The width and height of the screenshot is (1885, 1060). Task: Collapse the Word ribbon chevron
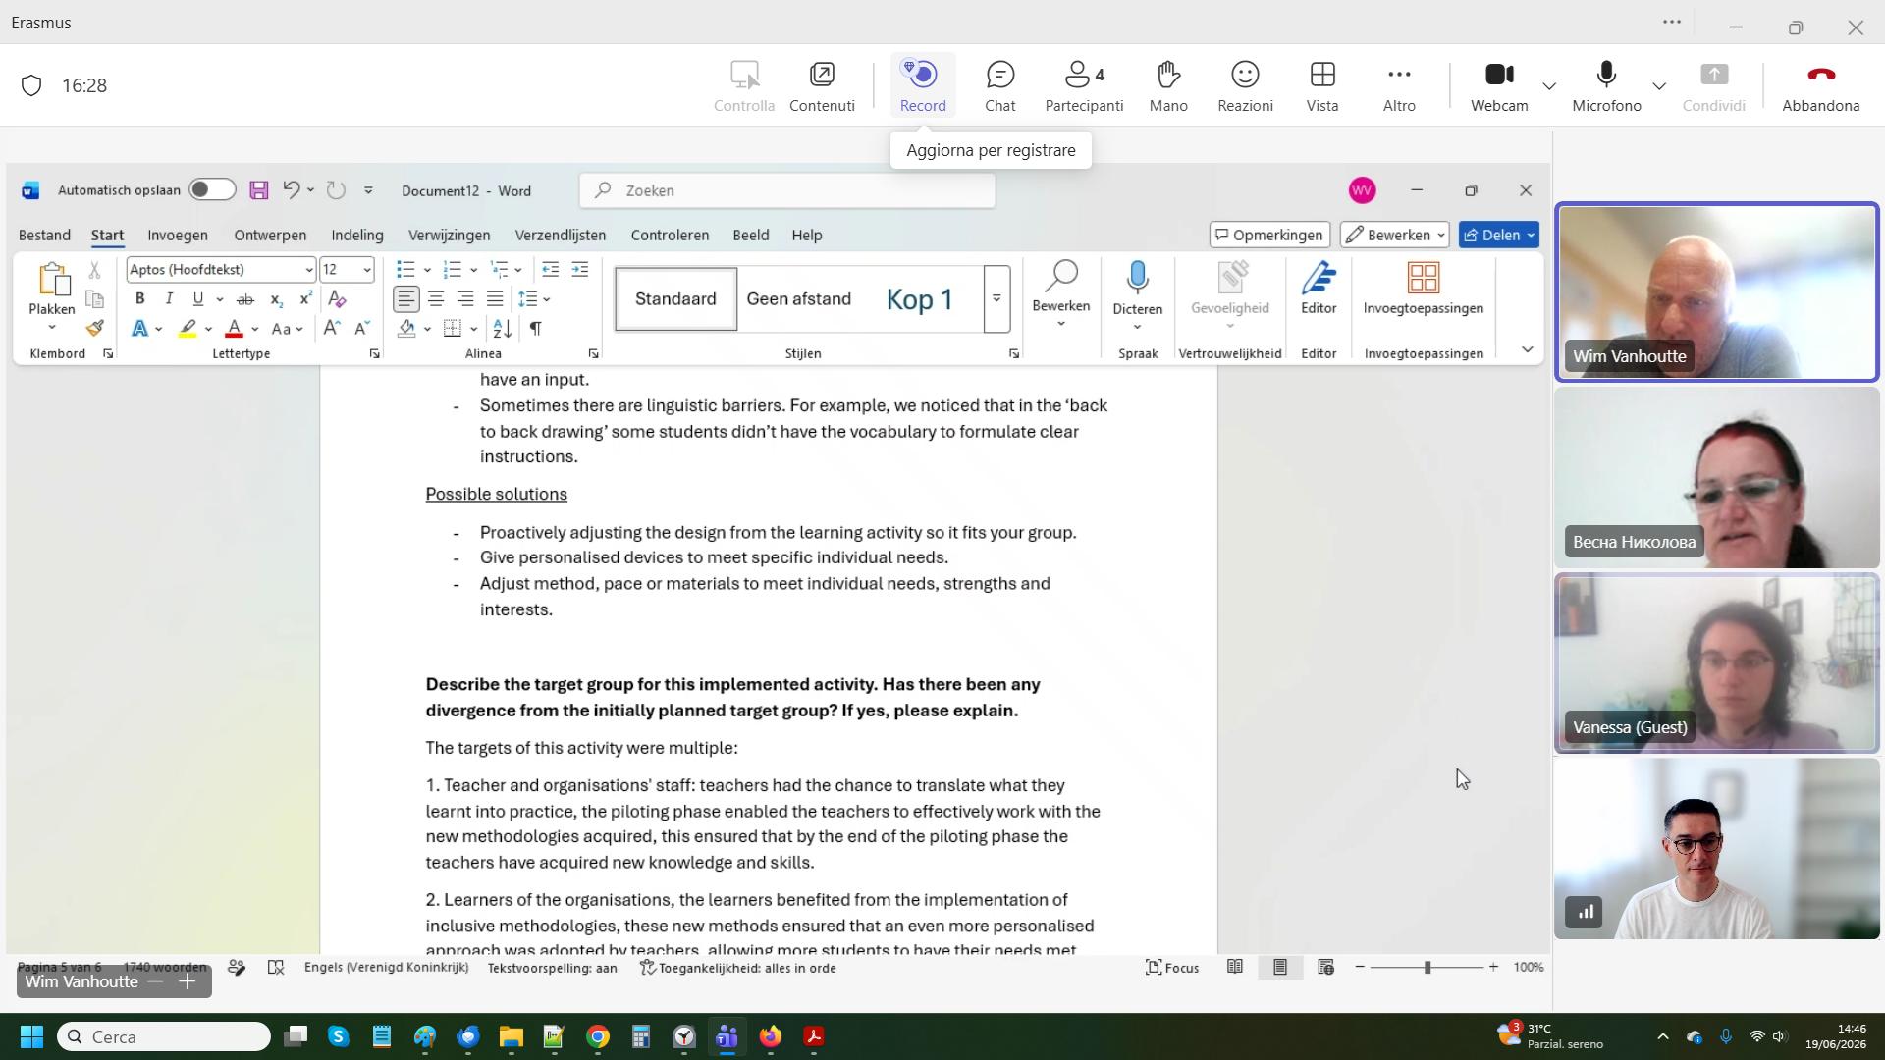[1527, 350]
